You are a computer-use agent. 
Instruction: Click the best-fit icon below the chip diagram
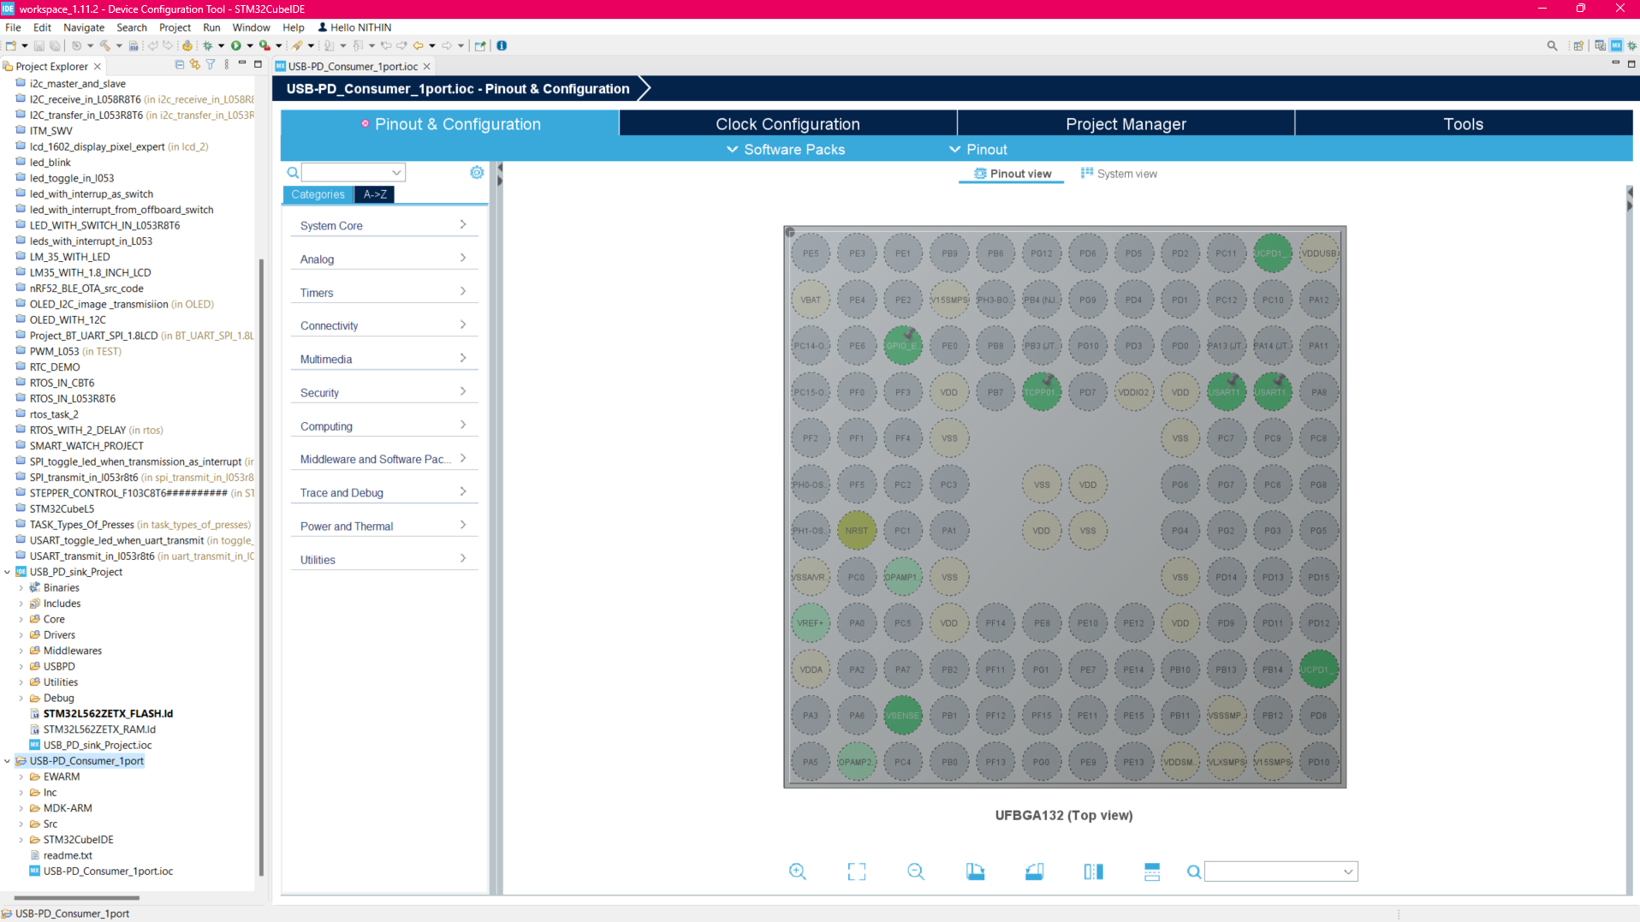pyautogui.click(x=856, y=871)
